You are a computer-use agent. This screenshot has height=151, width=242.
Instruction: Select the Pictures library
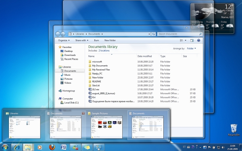tap(69, 79)
